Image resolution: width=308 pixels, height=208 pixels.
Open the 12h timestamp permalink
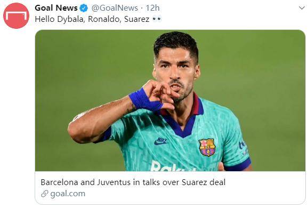[x=152, y=8]
